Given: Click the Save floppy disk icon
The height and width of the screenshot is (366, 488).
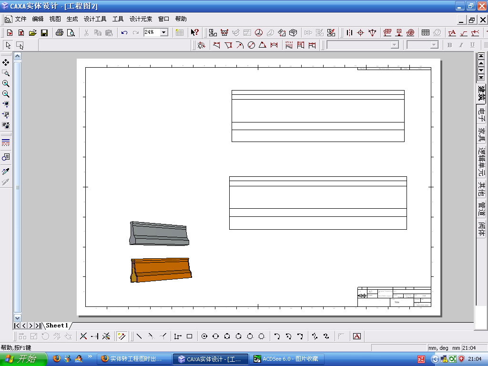Looking at the screenshot, I should [x=44, y=33].
